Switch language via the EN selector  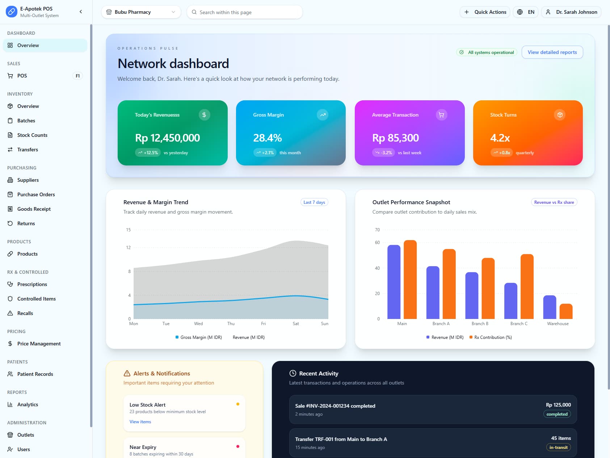[525, 12]
